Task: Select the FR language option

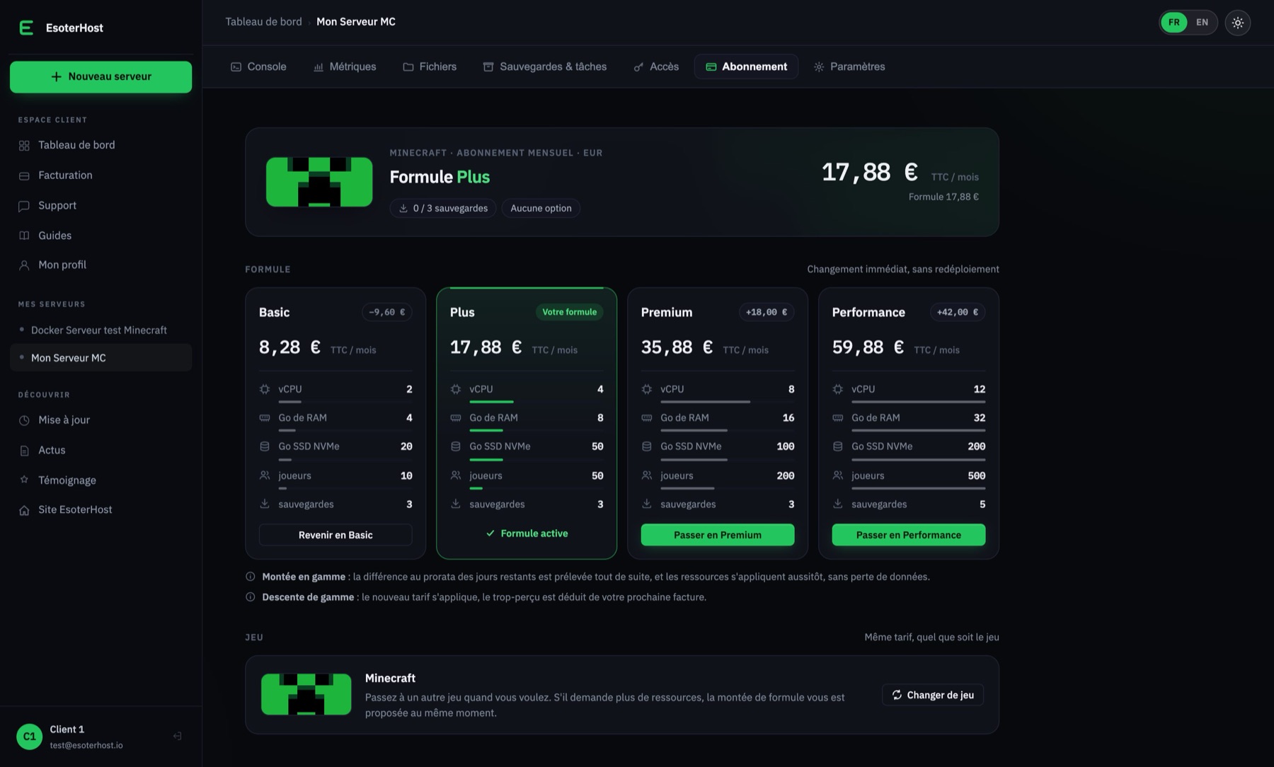Action: point(1173,23)
